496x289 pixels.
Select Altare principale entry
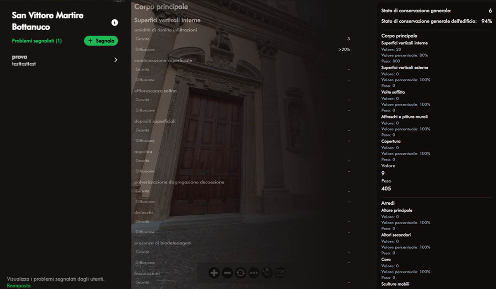396,211
